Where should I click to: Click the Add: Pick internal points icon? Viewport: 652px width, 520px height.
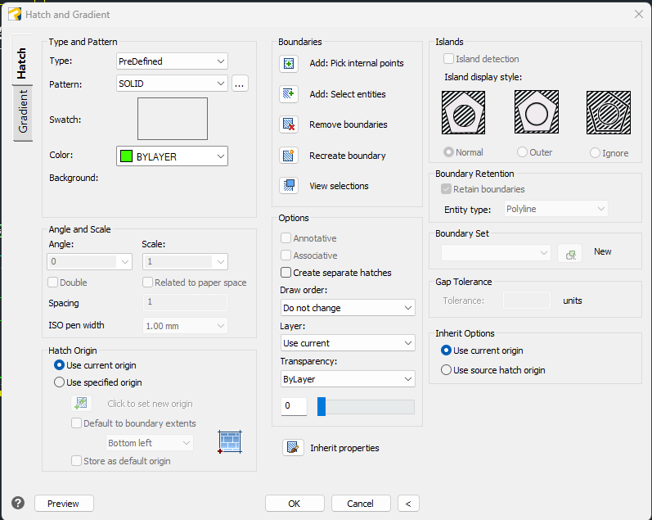click(289, 64)
